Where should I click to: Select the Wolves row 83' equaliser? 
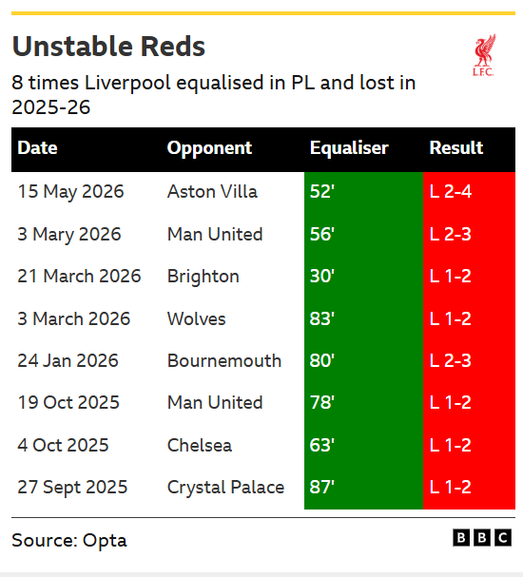click(363, 318)
